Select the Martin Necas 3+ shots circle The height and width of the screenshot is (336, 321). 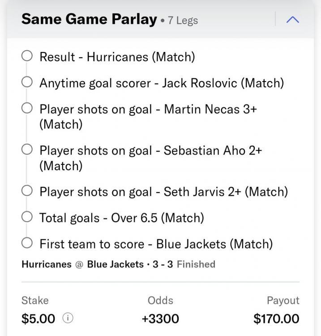point(27,108)
